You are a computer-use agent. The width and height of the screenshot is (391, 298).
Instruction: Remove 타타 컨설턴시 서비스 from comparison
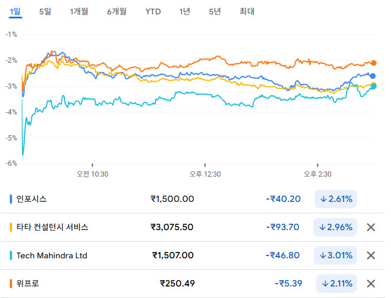(x=371, y=227)
